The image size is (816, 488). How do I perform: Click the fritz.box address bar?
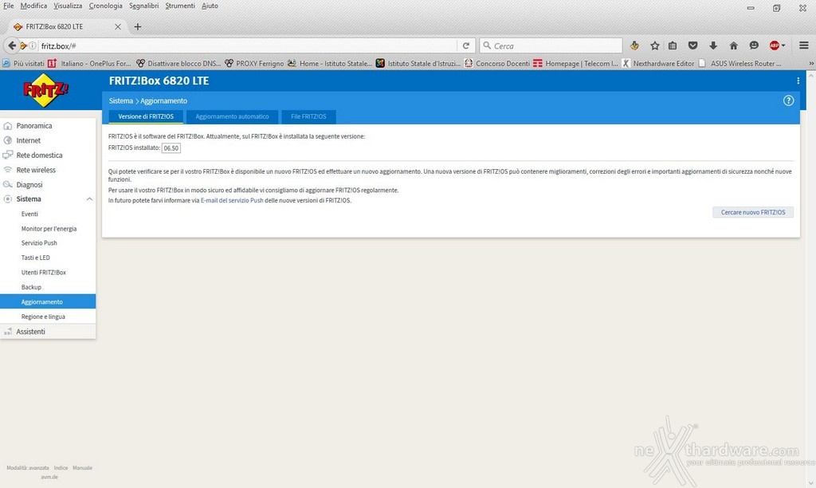pos(247,45)
